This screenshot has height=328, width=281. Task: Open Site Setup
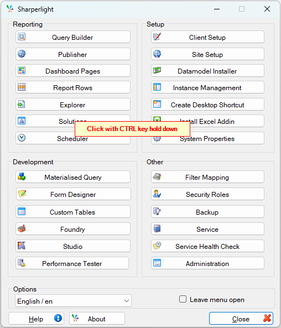tap(207, 54)
